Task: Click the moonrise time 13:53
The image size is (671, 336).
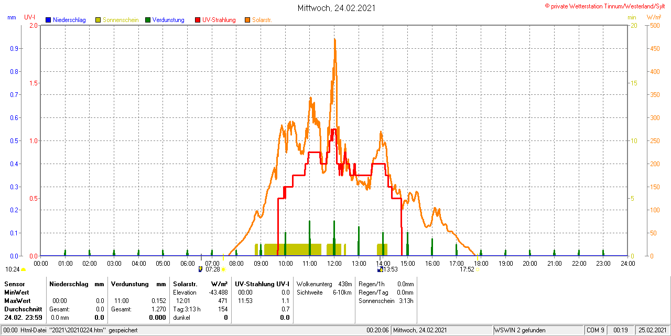Action: tap(391, 269)
